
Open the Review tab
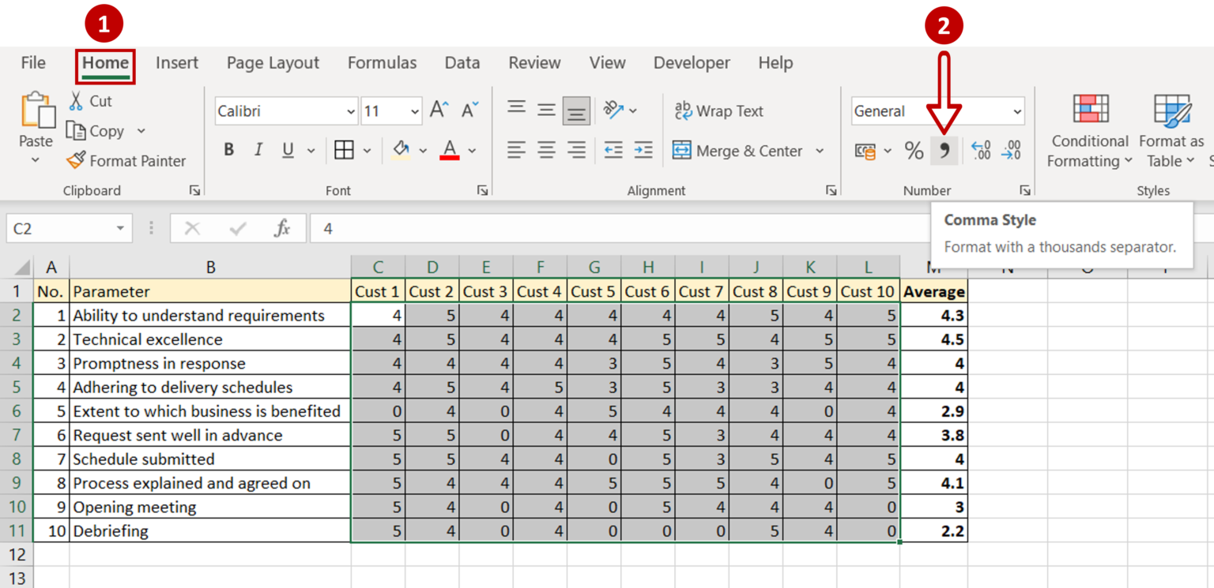534,62
